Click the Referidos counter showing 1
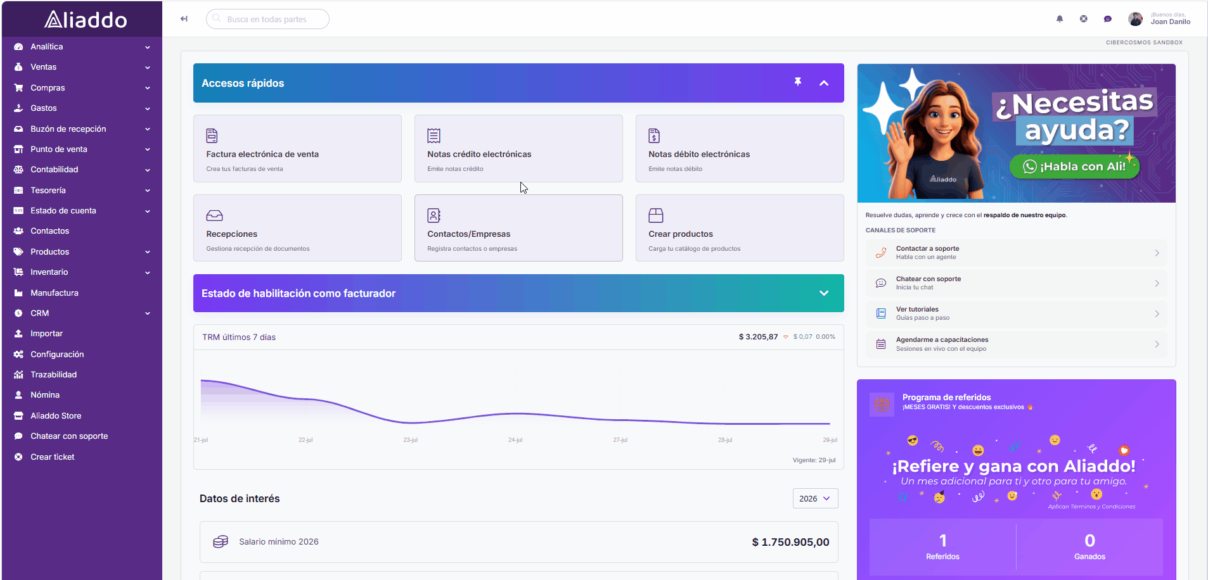The image size is (1208, 580). (x=942, y=546)
